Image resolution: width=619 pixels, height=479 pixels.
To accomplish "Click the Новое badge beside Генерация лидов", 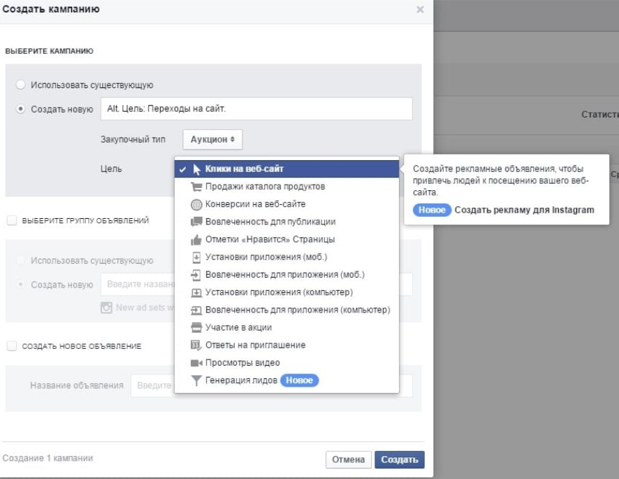I will tap(299, 380).
